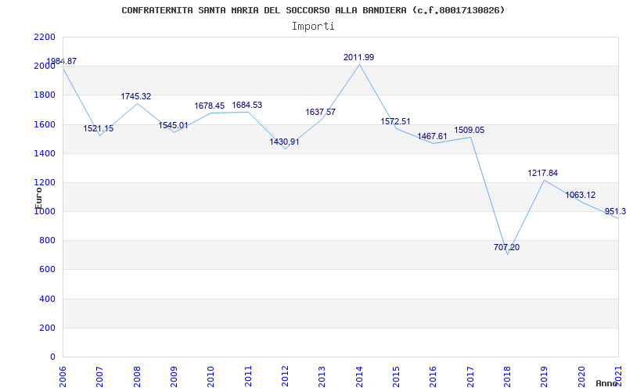
Task: Click the 2200 y-axis tick label
Action: (x=45, y=37)
